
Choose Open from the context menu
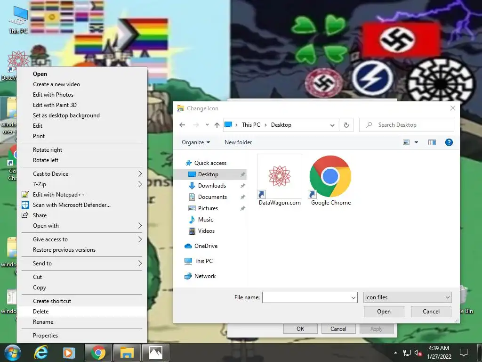(x=82, y=74)
